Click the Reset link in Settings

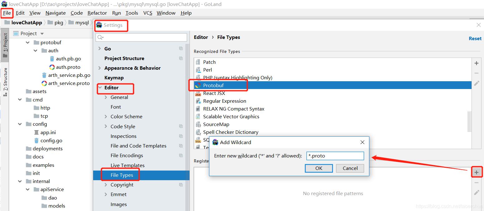pos(475,38)
